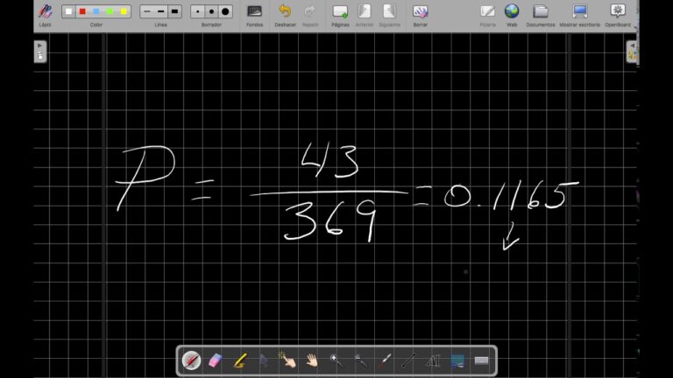This screenshot has height=378, width=673.
Task: Select the pointing-finger interact tool
Action: point(287,360)
